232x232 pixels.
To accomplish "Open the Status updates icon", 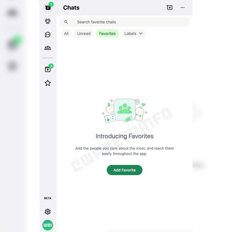I will (48, 21).
